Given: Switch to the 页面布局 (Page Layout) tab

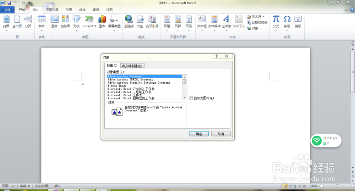Looking at the screenshot, I should pos(52,10).
